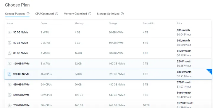
Task: Click the 8 vCPUs cores cell
Action: [46, 64]
